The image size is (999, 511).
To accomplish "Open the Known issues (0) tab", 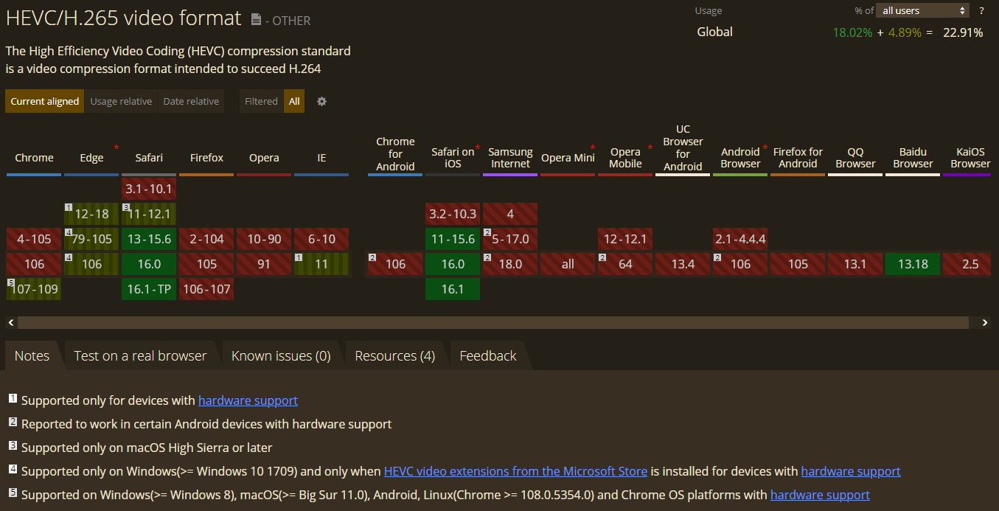I will tap(281, 355).
